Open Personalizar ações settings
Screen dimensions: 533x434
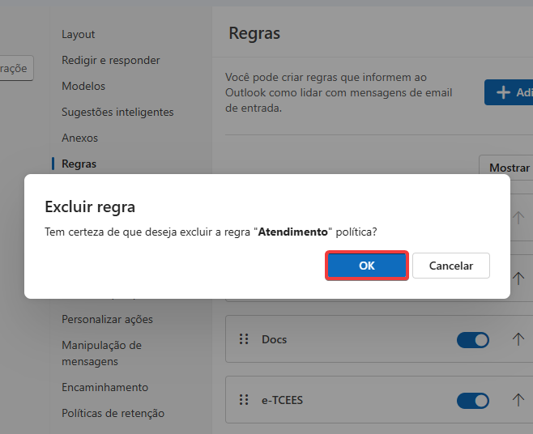pyautogui.click(x=107, y=319)
